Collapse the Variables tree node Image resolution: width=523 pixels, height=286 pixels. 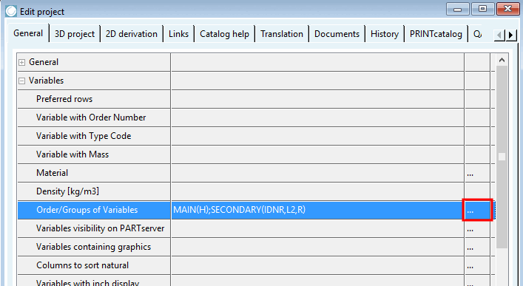pyautogui.click(x=22, y=81)
